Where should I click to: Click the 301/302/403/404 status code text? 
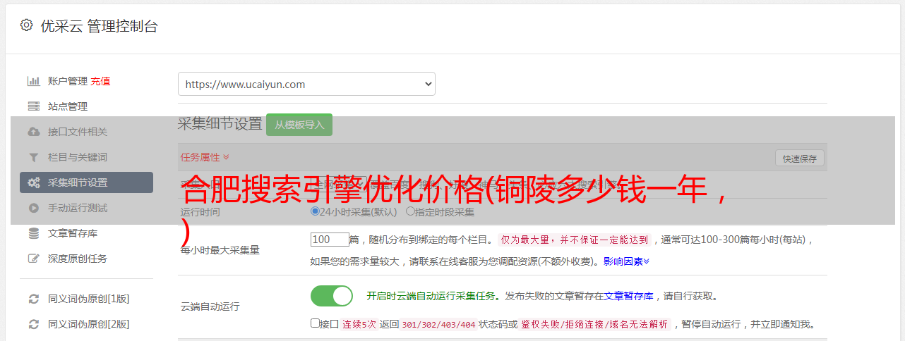(x=437, y=324)
